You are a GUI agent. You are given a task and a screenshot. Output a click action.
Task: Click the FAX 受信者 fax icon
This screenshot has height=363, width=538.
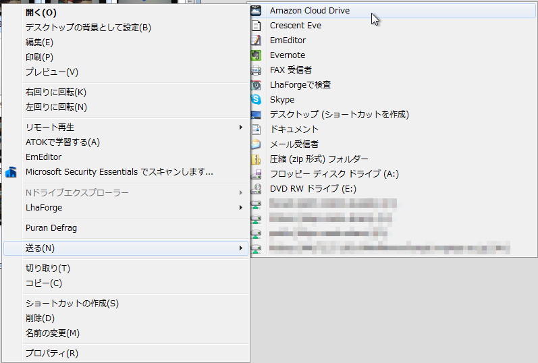(256, 70)
